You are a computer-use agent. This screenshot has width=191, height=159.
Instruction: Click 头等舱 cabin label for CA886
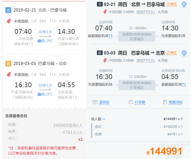(x=163, y=61)
